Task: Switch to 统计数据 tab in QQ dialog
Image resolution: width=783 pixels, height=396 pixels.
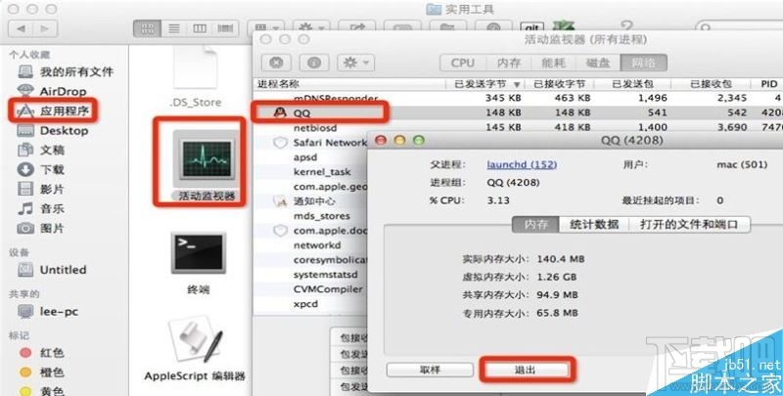Action: click(594, 225)
